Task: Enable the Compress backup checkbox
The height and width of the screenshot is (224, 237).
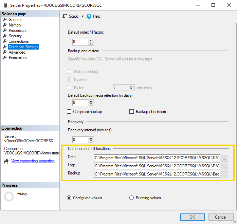Action: click(x=70, y=112)
